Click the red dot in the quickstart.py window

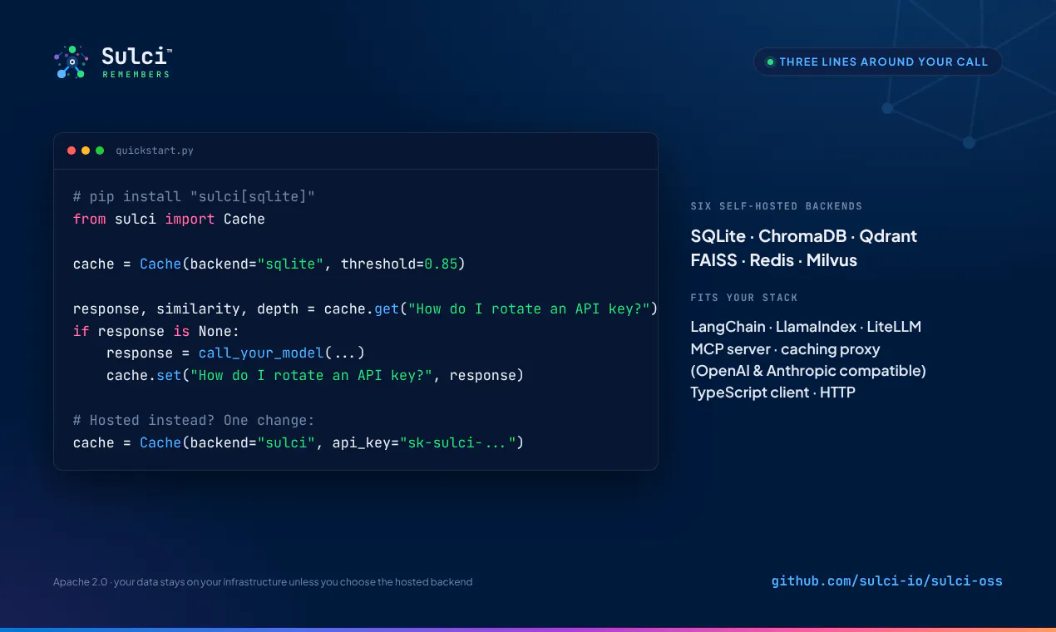(72, 151)
